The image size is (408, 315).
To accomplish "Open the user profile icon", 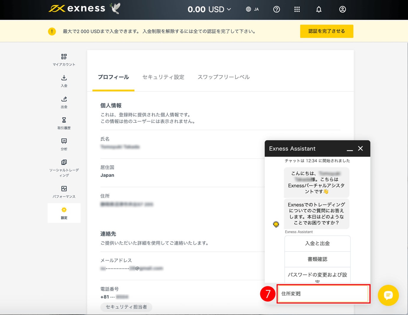I will 342,9.
